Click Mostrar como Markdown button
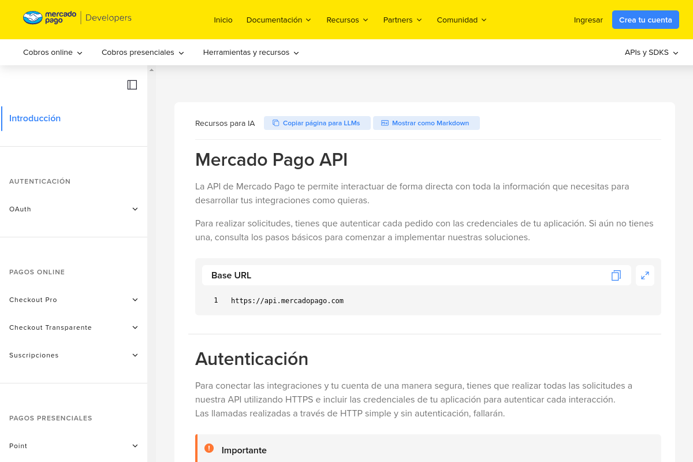Image resolution: width=693 pixels, height=462 pixels. click(x=426, y=123)
